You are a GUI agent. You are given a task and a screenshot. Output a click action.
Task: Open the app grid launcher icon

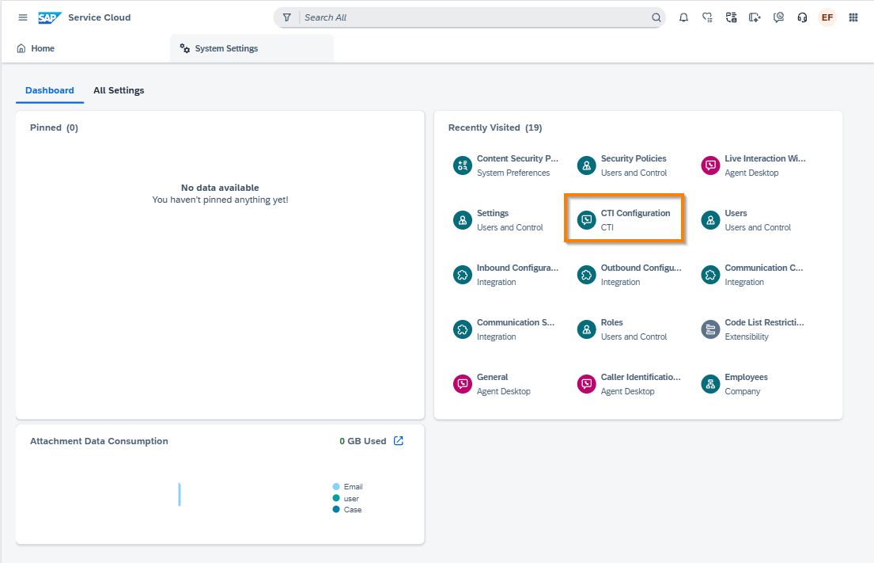click(853, 17)
